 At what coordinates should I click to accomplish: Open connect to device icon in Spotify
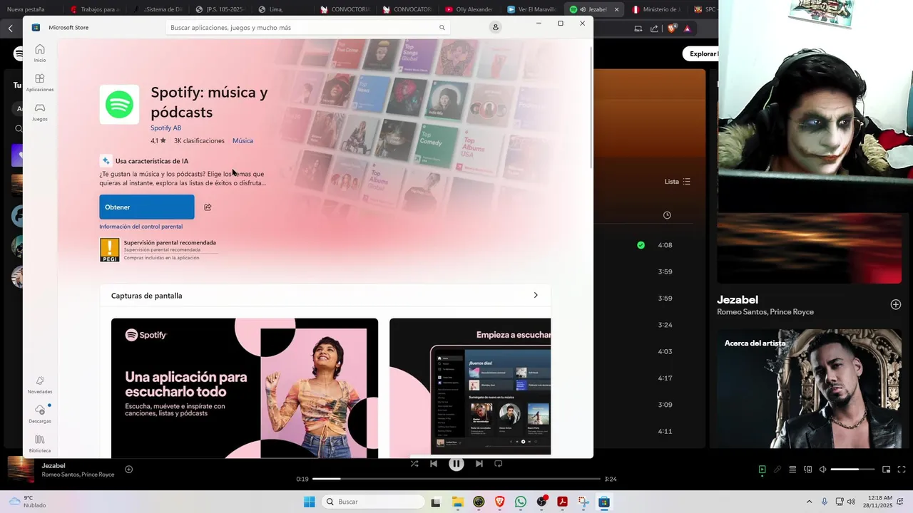click(808, 470)
